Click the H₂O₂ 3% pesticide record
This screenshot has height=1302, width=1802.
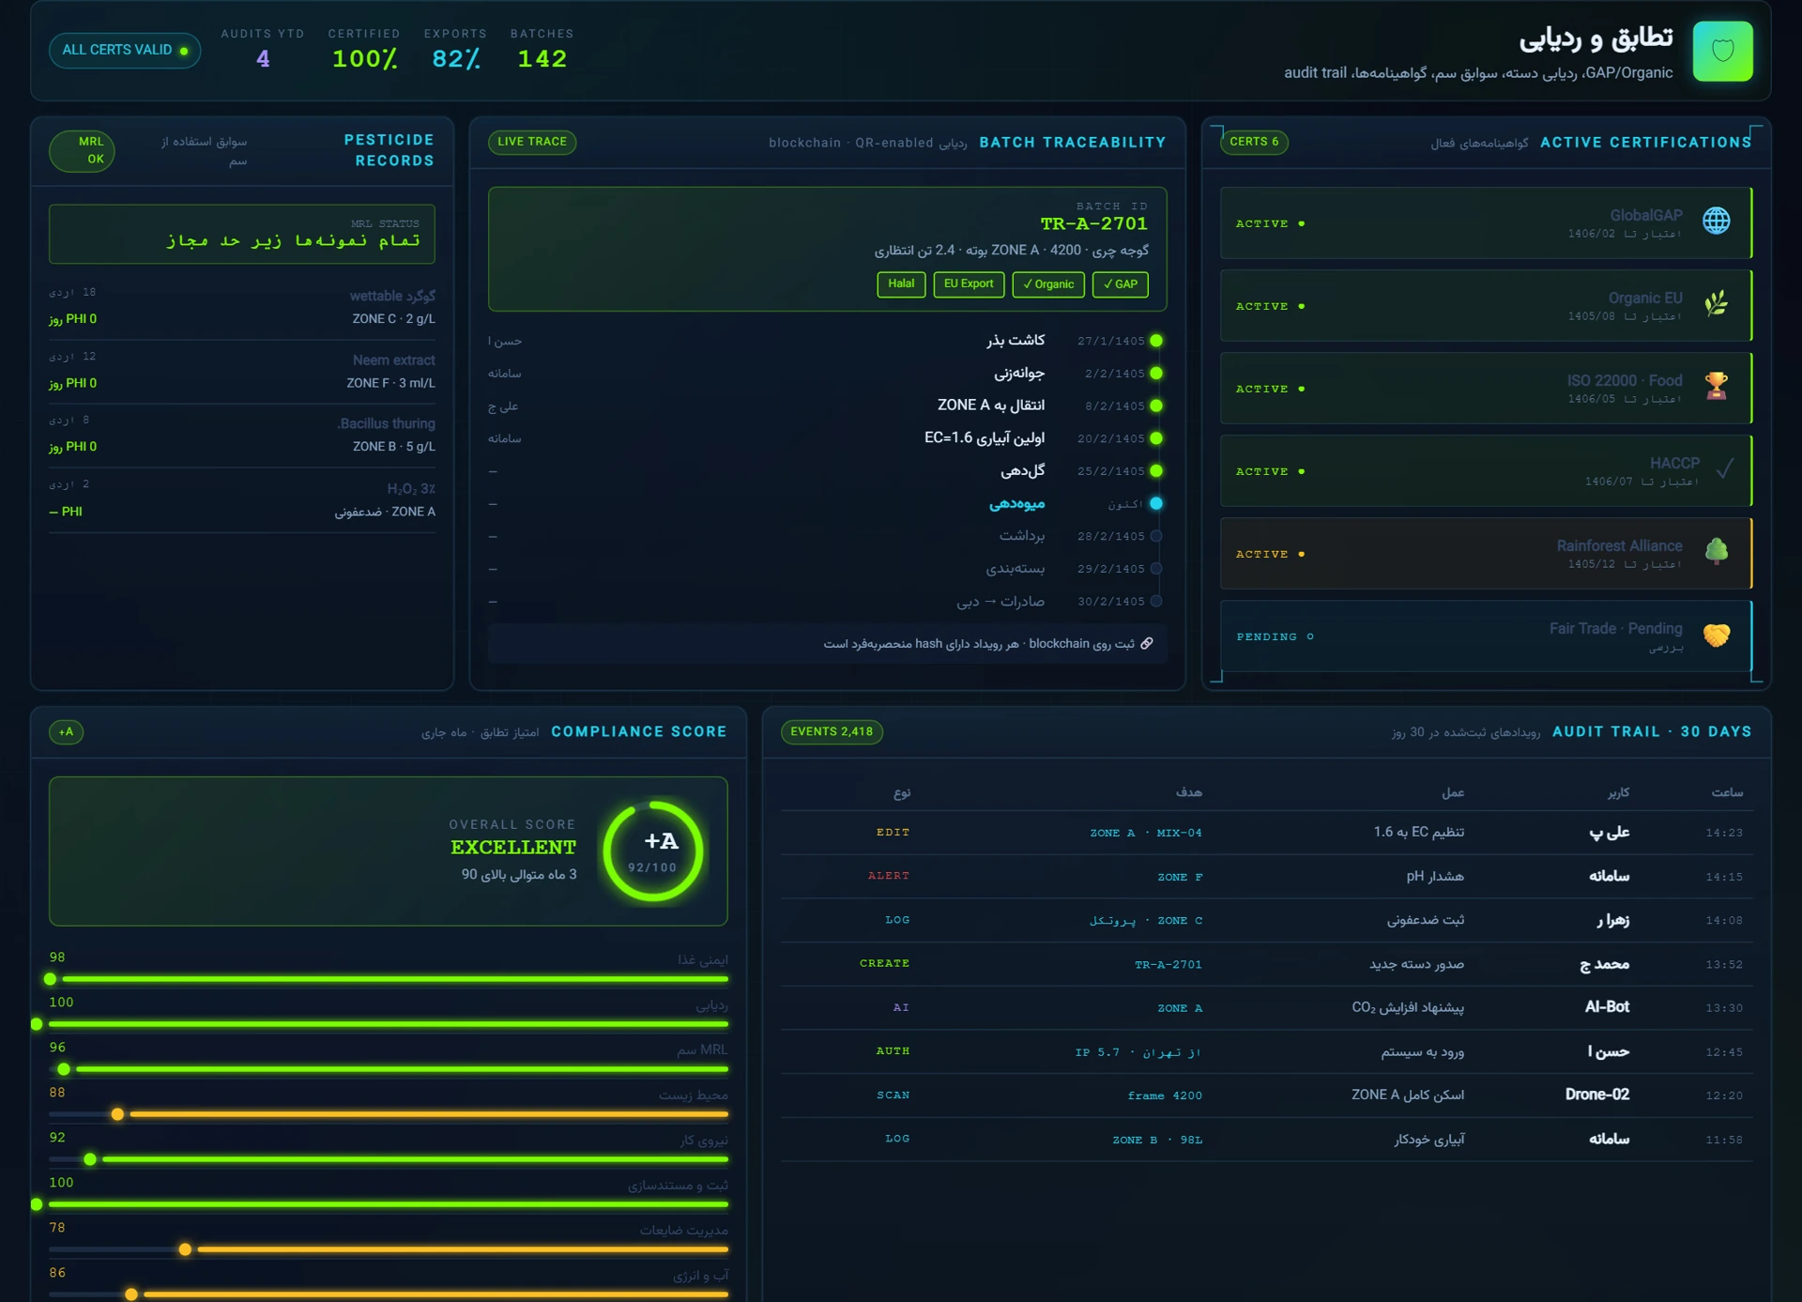[242, 499]
